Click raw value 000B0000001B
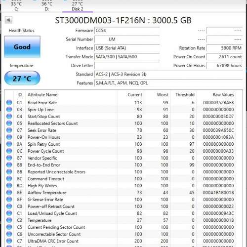This screenshot has height=247, width=247. [218, 220]
